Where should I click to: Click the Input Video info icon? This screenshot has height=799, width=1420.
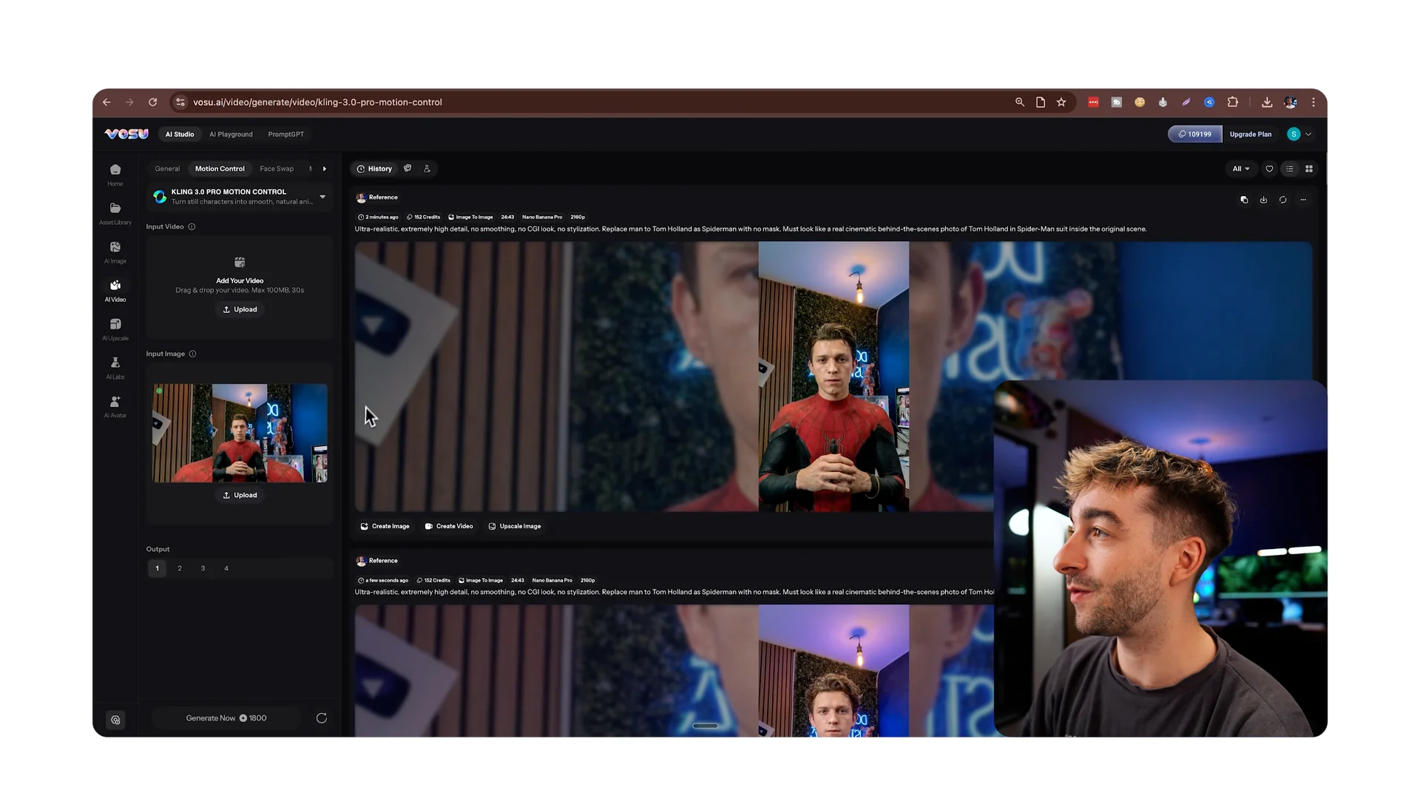[192, 227]
